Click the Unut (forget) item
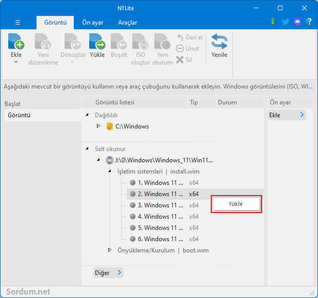The height and width of the screenshot is (298, 318). coord(187,49)
